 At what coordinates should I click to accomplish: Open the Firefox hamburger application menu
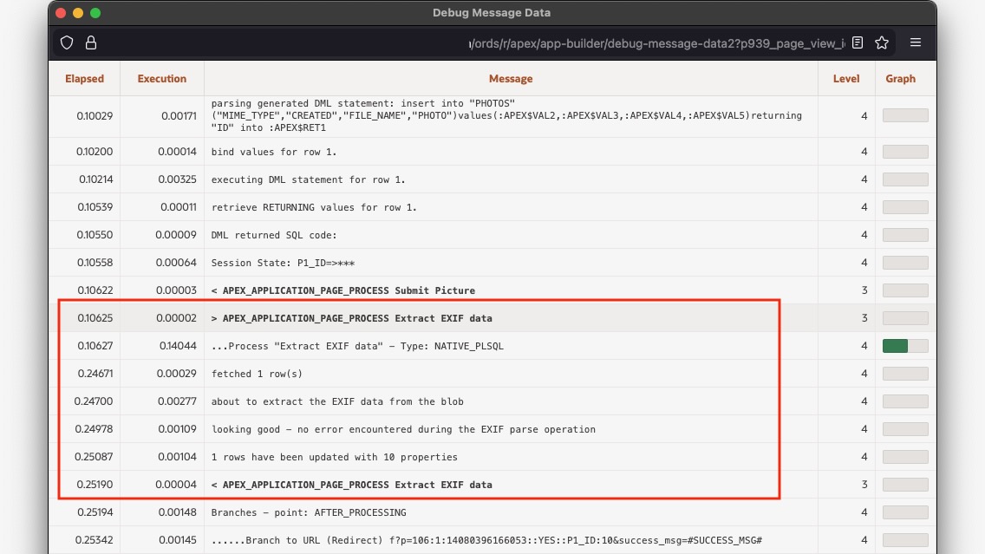pyautogui.click(x=915, y=42)
